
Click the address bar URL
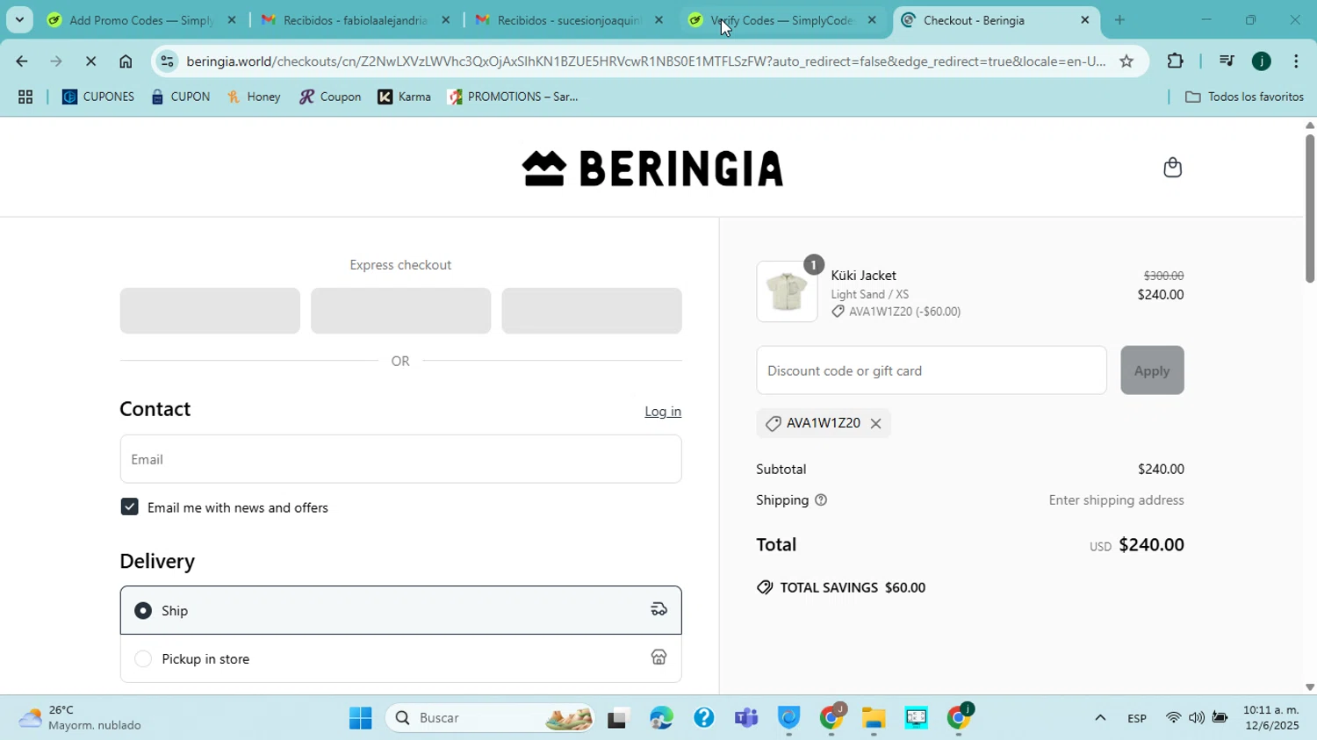click(645, 61)
